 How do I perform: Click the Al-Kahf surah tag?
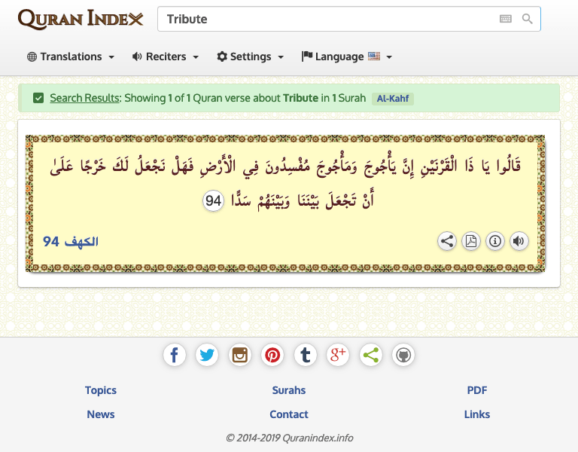[x=393, y=98]
